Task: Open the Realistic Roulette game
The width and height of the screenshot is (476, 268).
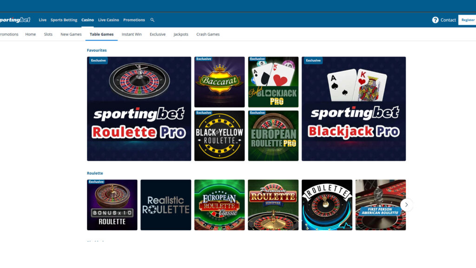Action: [166, 205]
